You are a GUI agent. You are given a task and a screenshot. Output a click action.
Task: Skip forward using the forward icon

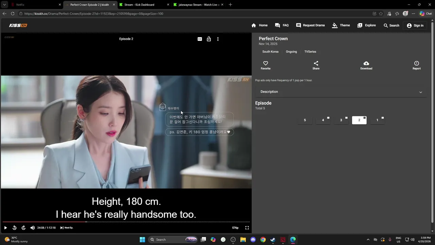23,228
